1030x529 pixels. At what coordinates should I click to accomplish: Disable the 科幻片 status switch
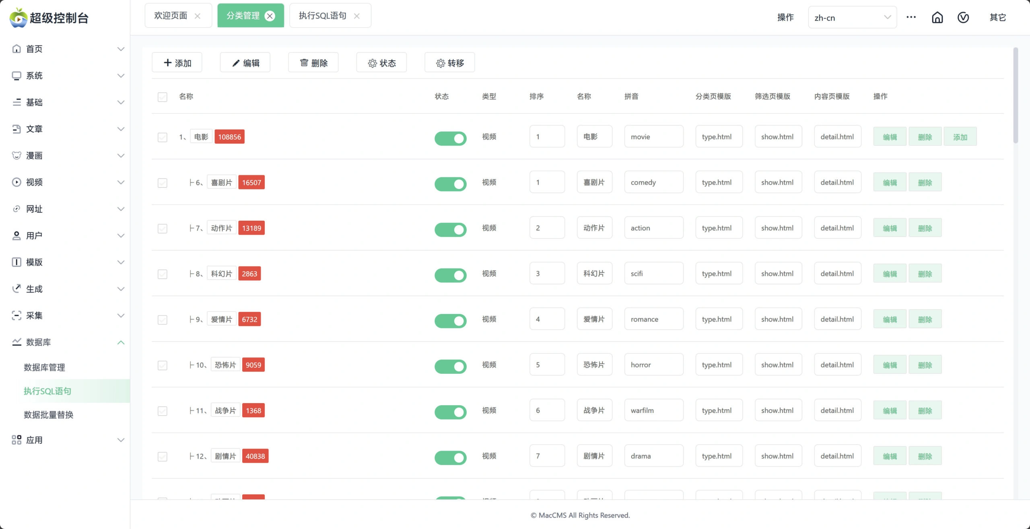(x=450, y=275)
